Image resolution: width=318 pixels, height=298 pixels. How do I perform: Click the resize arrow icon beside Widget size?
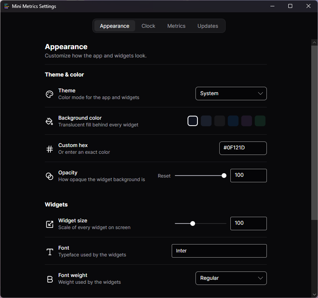click(50, 224)
